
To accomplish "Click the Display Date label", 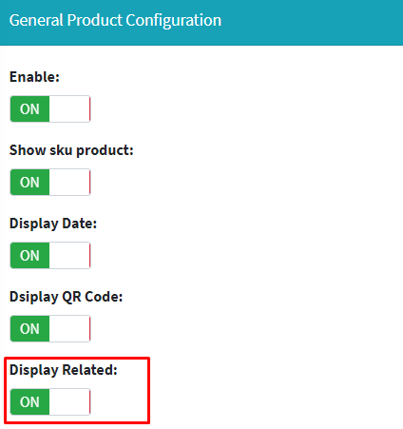I will click(x=53, y=224).
